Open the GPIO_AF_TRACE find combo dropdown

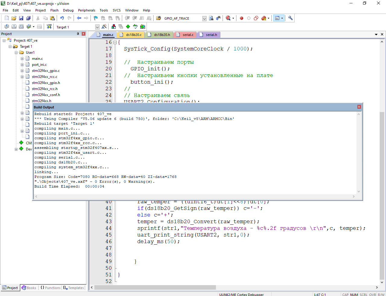[204, 18]
